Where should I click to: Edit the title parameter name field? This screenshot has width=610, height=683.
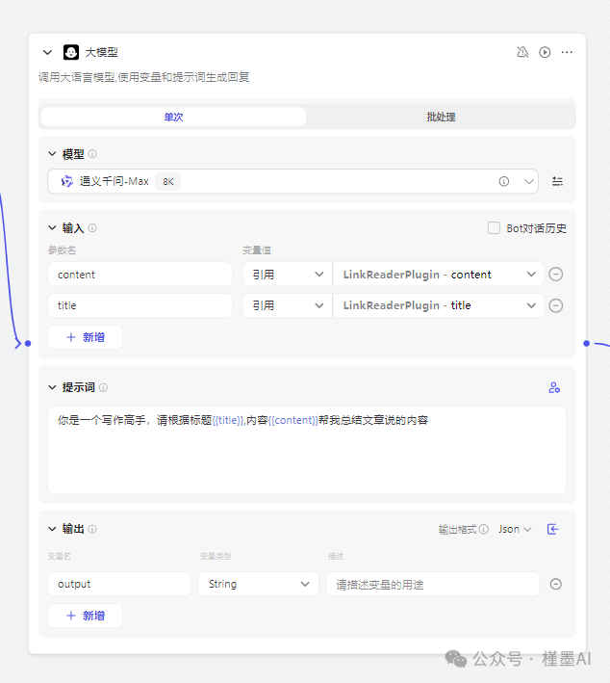[140, 305]
